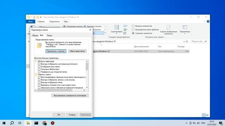Check Launch folder windows in separate process
This screenshot has height=126, width=225.
pyautogui.click(x=39, y=88)
